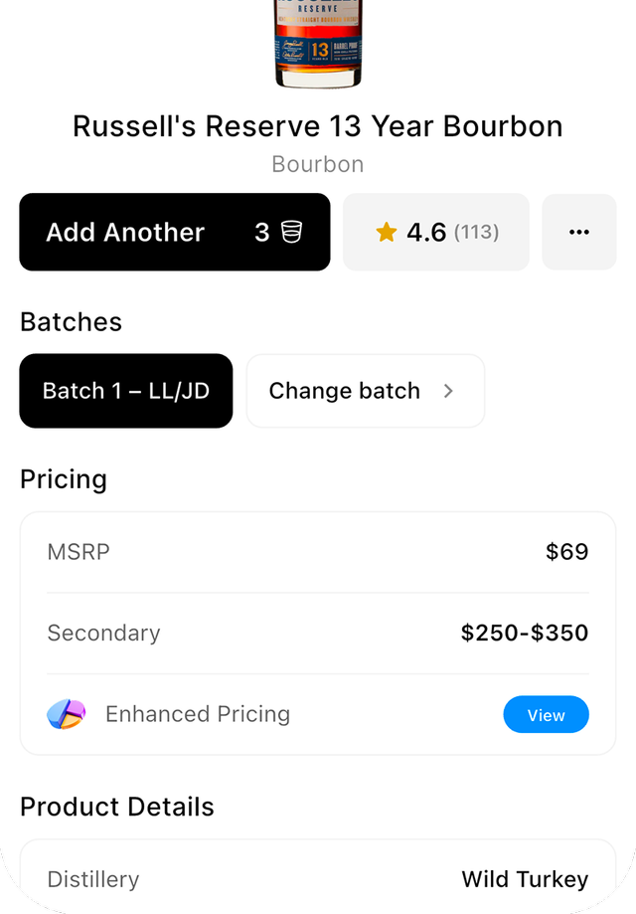Tap the Russell's Reserve 13 Year title
The width and height of the screenshot is (636, 914).
tap(318, 126)
